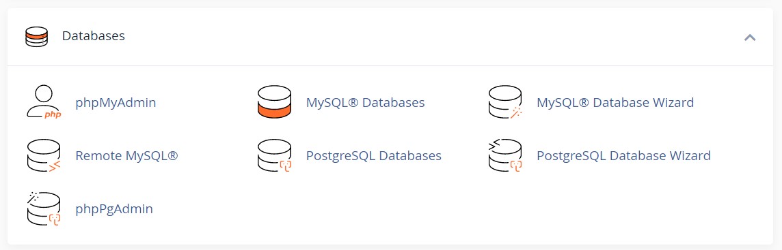Open the phpPgAdmin text link

(x=114, y=208)
